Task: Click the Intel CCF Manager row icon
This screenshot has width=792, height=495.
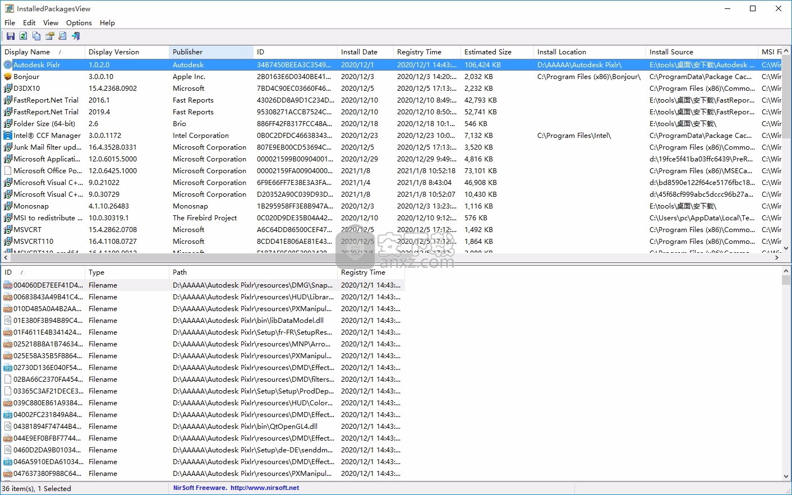Action: coord(8,136)
